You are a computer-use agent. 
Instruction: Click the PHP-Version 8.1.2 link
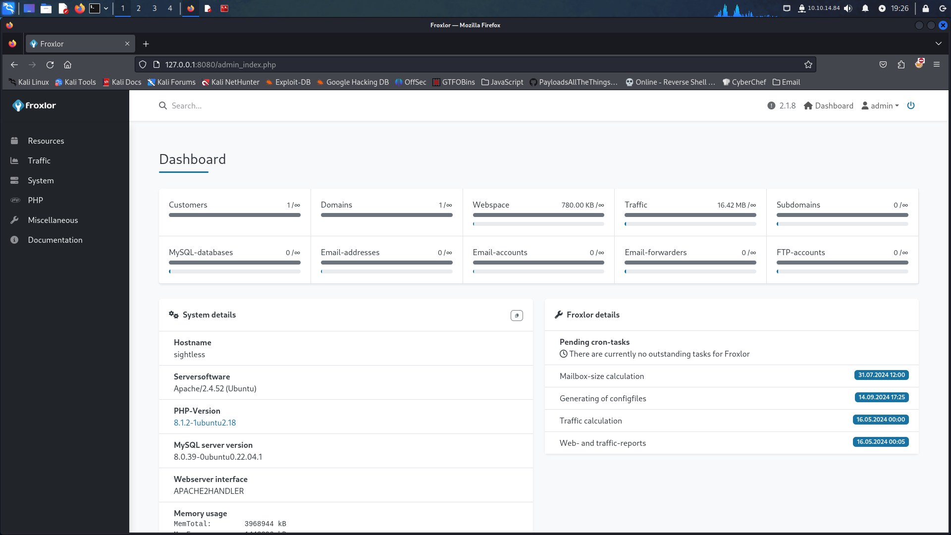coord(205,423)
